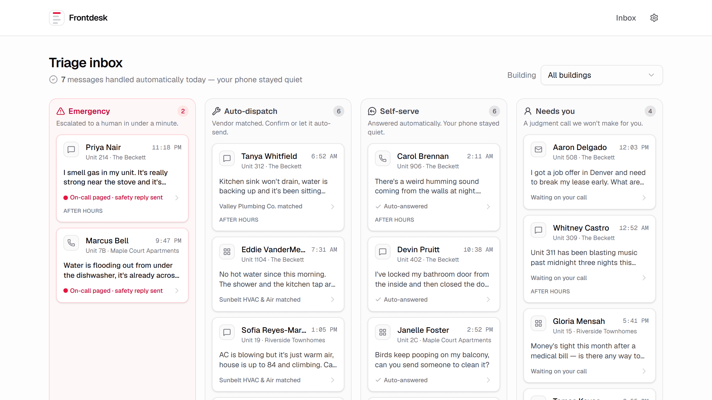Expand Marcus Bell's card via its chevron
The width and height of the screenshot is (712, 400).
(177, 291)
